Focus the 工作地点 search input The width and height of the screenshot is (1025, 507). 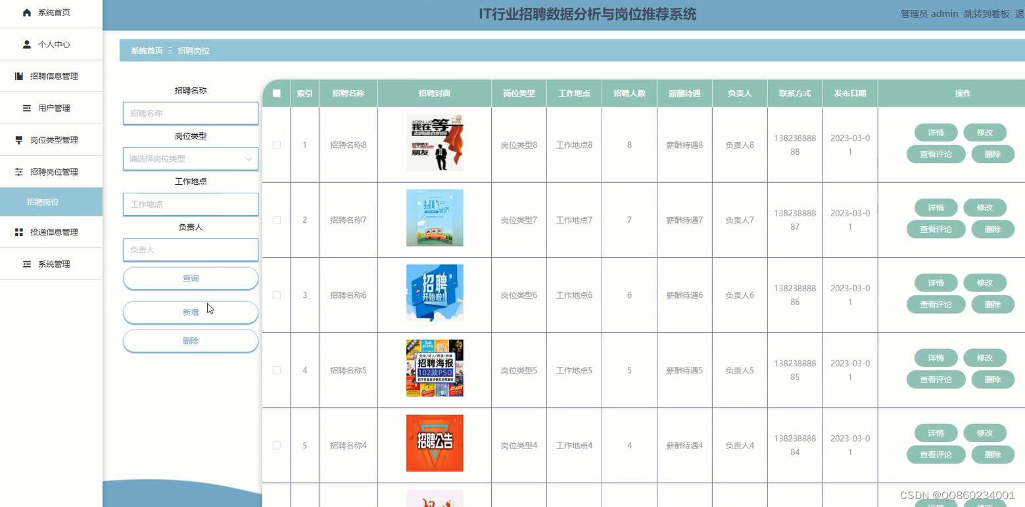pos(191,204)
